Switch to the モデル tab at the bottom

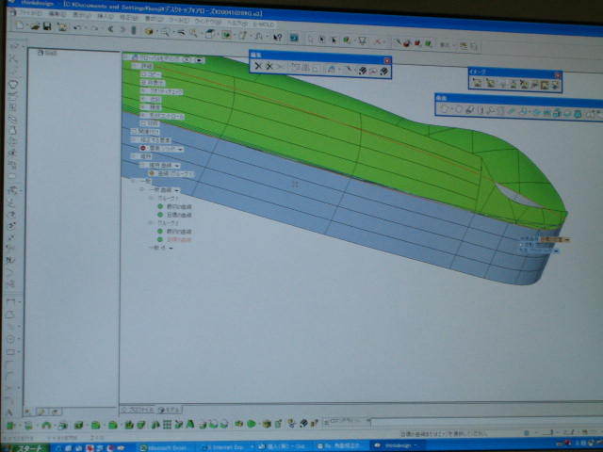pos(170,411)
